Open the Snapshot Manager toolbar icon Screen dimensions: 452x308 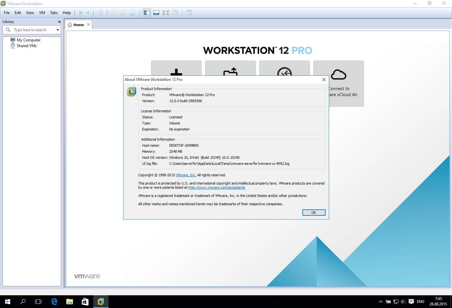click(x=133, y=13)
